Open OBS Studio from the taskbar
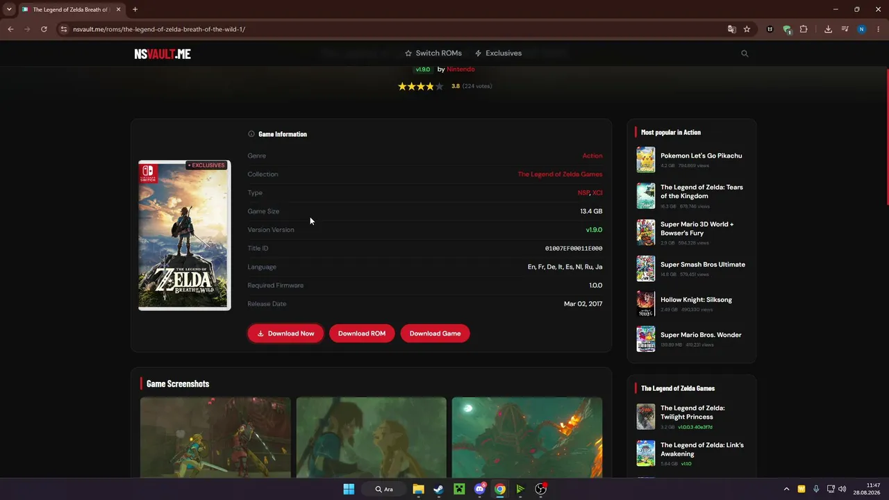Screen dimensions: 889x500 [541, 489]
